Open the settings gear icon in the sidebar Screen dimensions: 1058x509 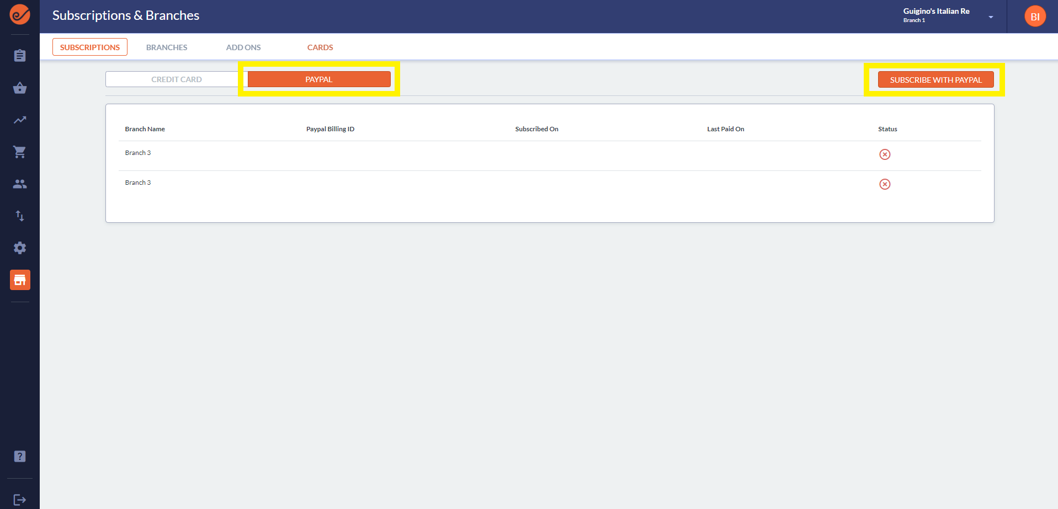pos(20,248)
